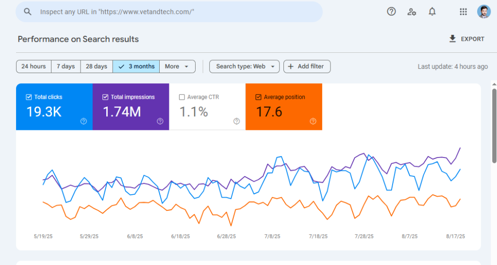This screenshot has width=497, height=265.
Task: Open Google apps grid icon
Action: point(463,12)
